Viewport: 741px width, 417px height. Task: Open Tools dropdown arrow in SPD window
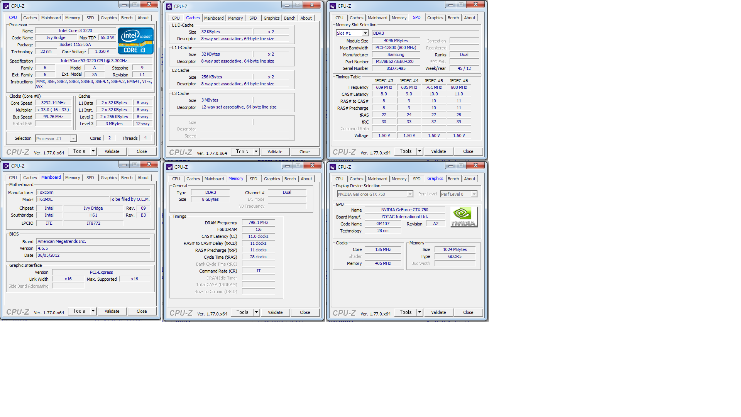[420, 151]
